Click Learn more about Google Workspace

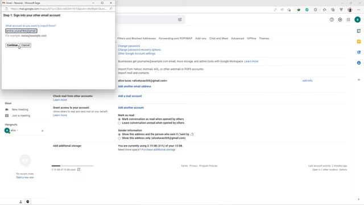(251, 61)
